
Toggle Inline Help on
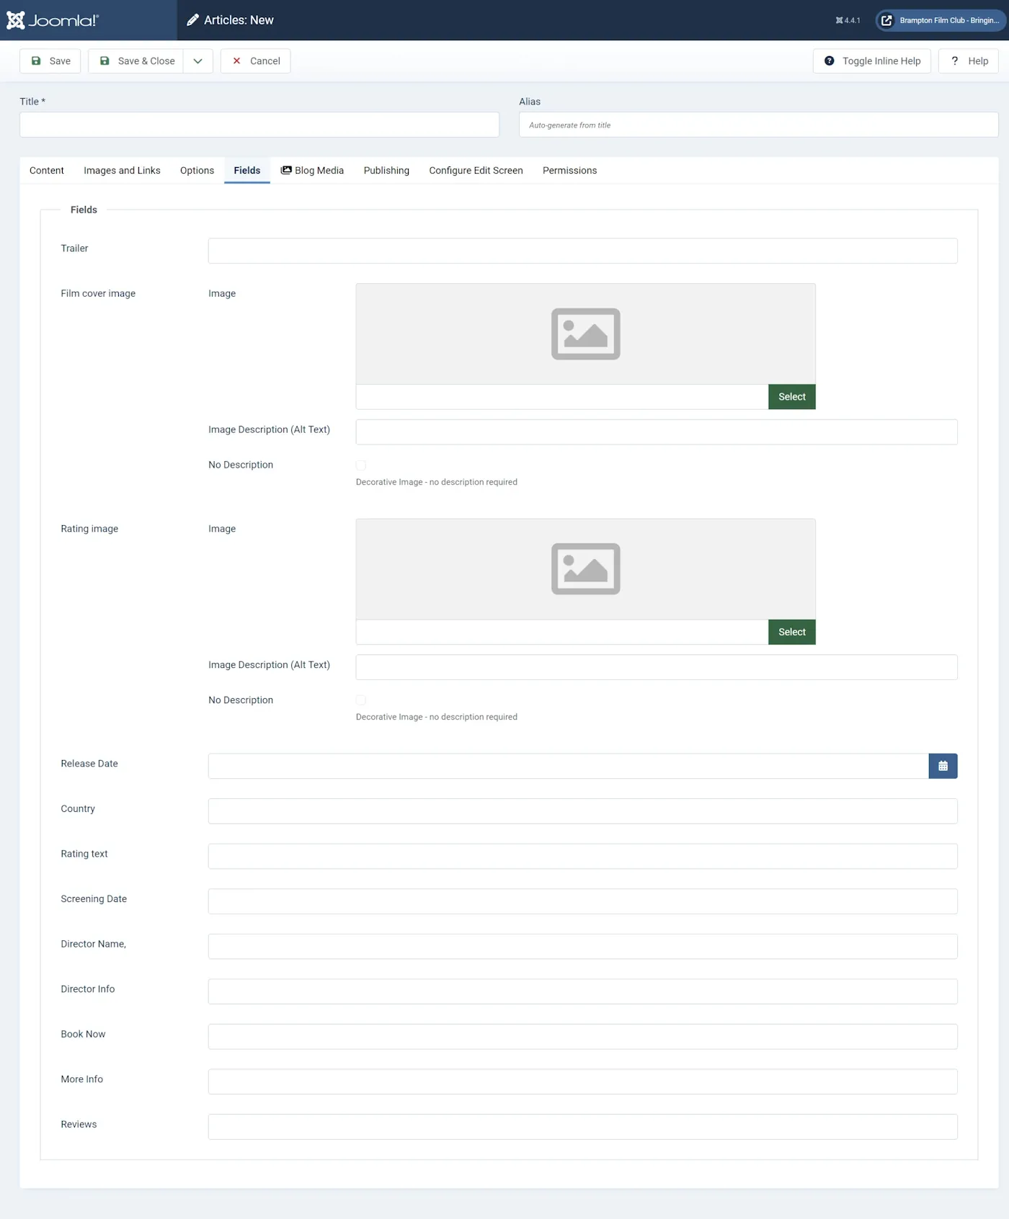pyautogui.click(x=871, y=61)
